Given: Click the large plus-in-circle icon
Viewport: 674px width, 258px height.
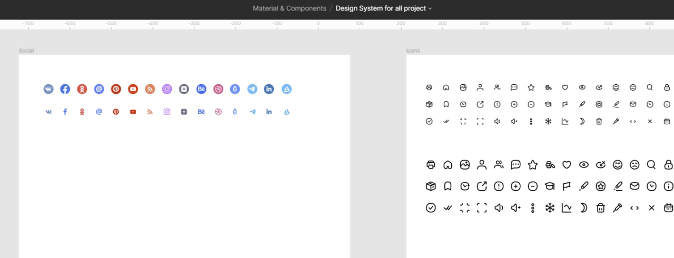Looking at the screenshot, I should coord(516,186).
